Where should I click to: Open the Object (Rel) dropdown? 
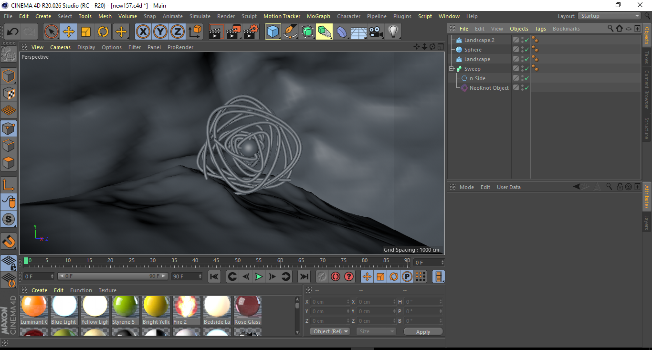(x=330, y=331)
